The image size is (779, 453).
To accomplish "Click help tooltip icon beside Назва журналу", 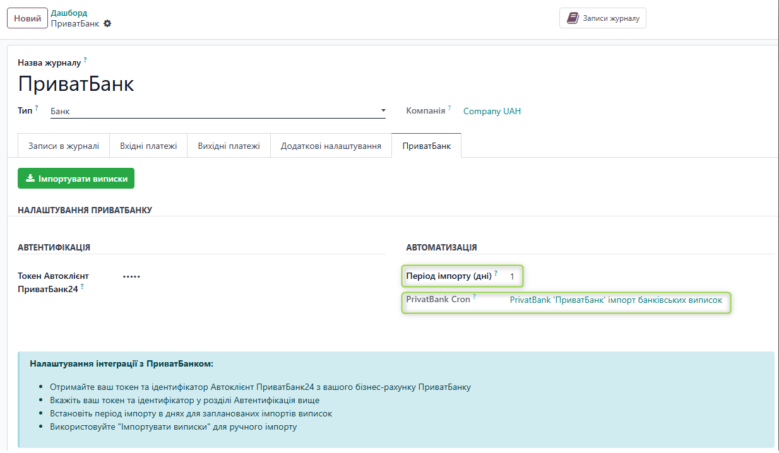I will [x=85, y=60].
